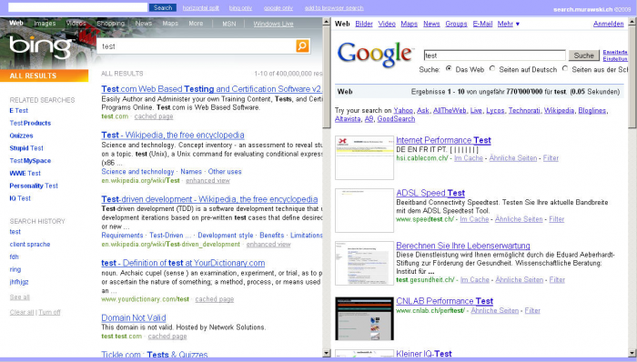
Task: Click the Anmelden sign-in link
Action: point(608,24)
